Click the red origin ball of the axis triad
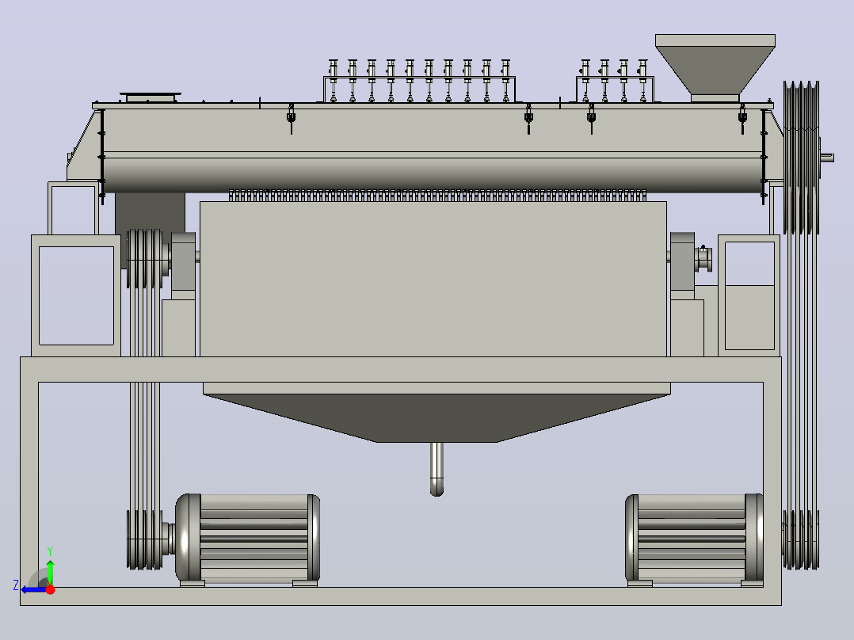This screenshot has height=640, width=854. pyautogui.click(x=50, y=590)
